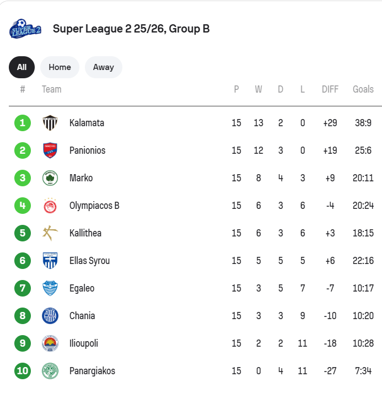
Task: Click the Panionios club crest
Action: 50,150
